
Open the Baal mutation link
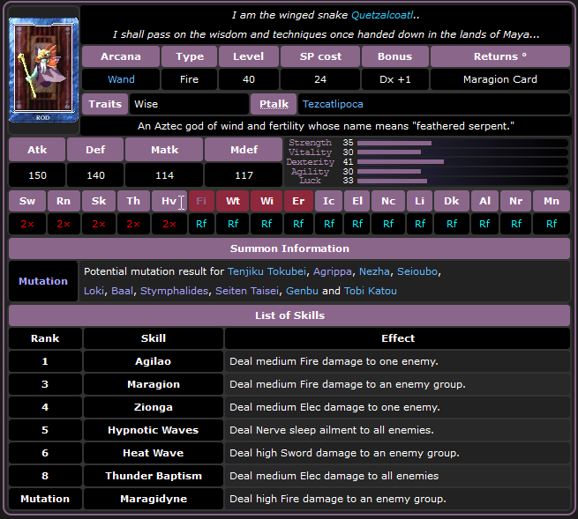(x=125, y=291)
